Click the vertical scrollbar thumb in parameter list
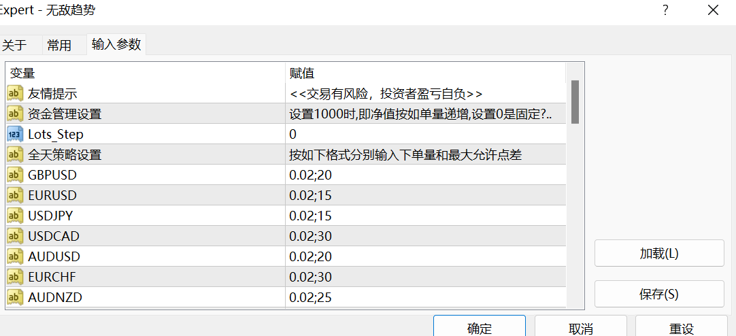 [x=575, y=102]
